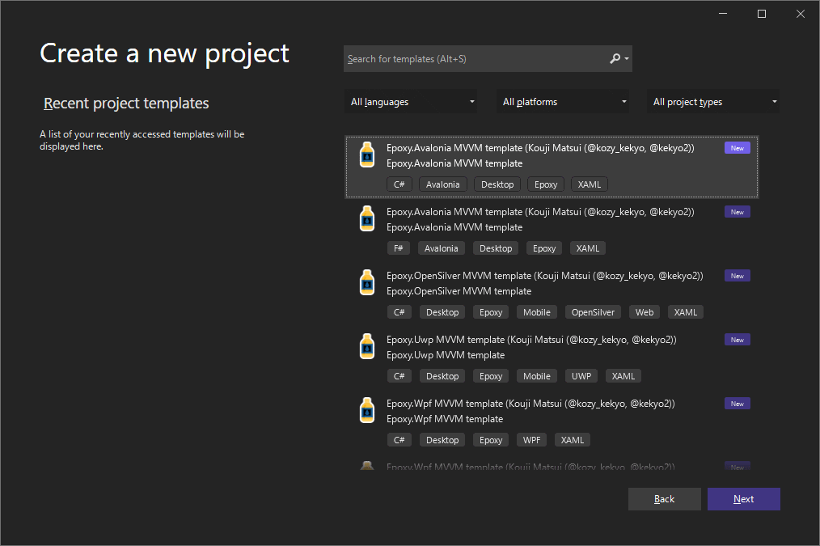Open the All project types dropdown
This screenshot has width=820, height=546.
(713, 101)
